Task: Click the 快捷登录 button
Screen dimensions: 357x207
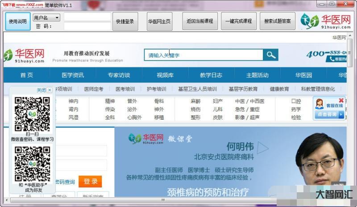Action: (125, 21)
